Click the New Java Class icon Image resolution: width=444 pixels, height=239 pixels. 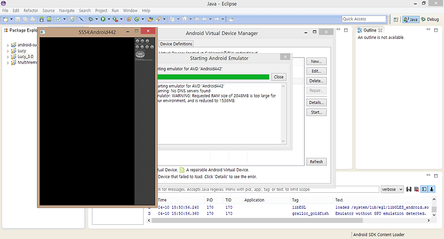137,19
